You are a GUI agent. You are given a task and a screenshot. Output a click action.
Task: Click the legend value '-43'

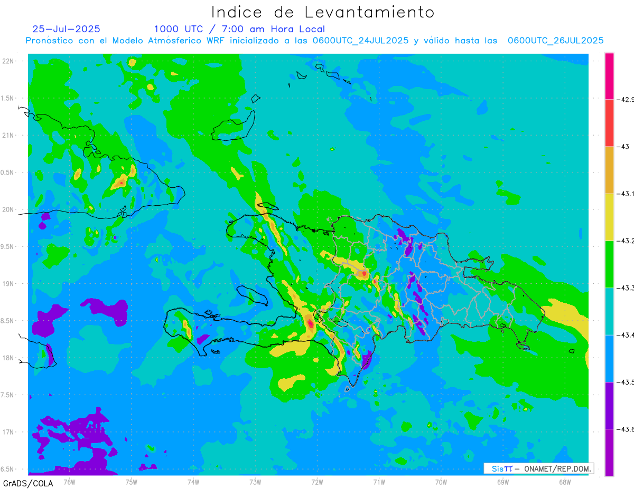pyautogui.click(x=622, y=146)
